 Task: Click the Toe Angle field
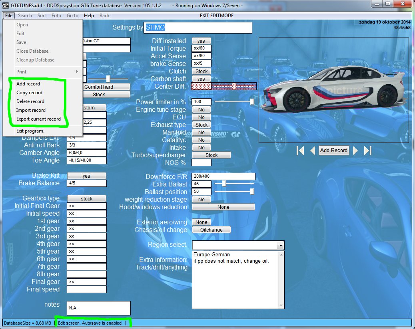(86, 161)
